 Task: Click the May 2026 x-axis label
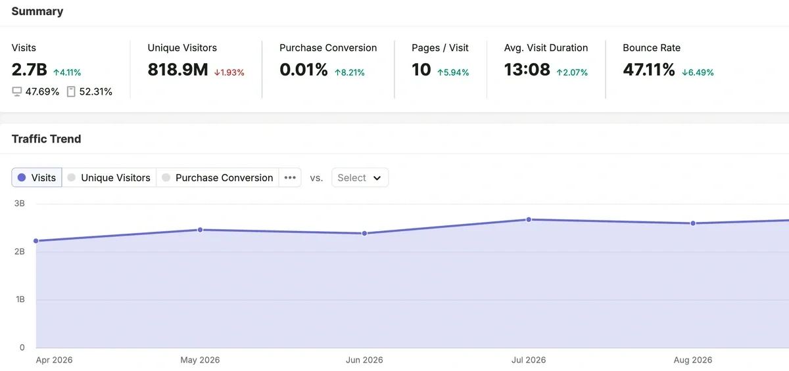pyautogui.click(x=200, y=360)
